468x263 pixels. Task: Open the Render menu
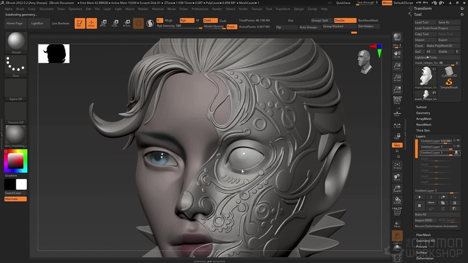coord(217,9)
